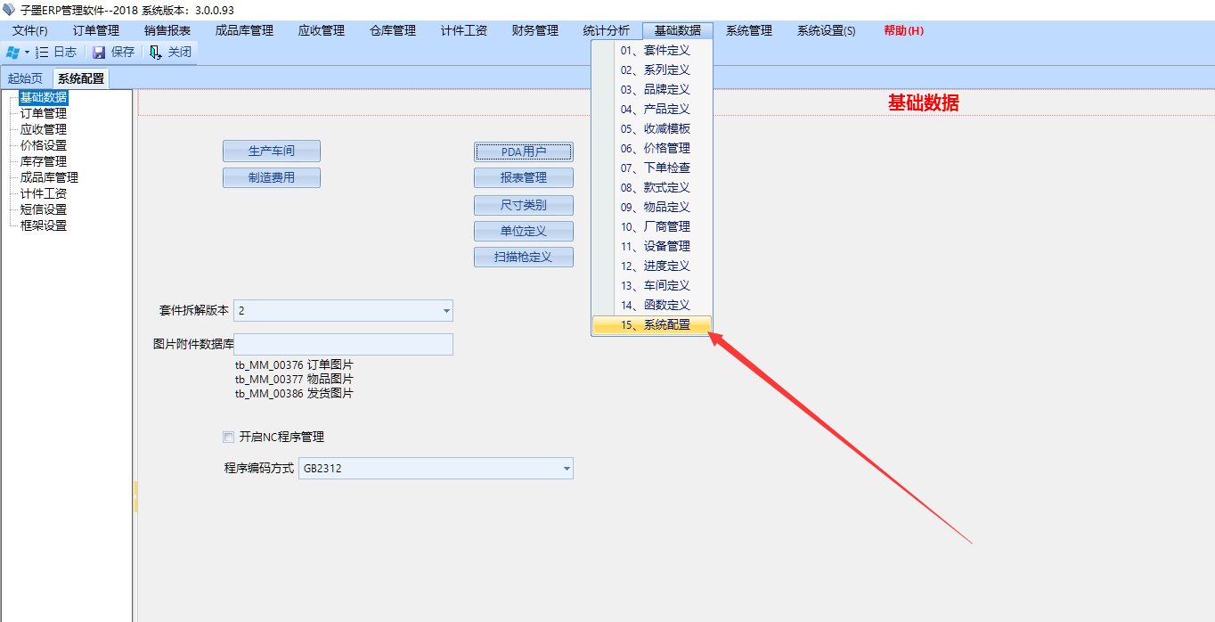This screenshot has height=622, width=1215.
Task: Open 报表管理 button
Action: click(523, 178)
